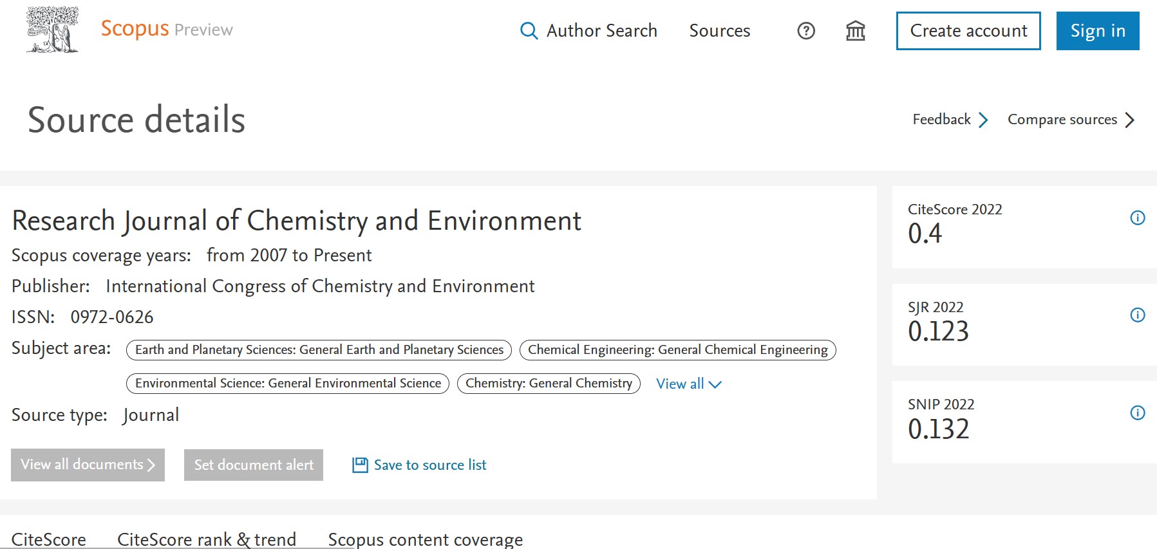Click the Set document alert button
Image resolution: width=1157 pixels, height=549 pixels.
coord(254,465)
